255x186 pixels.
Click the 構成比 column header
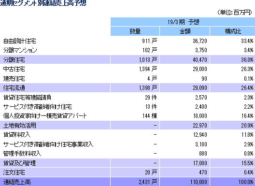pos(233,31)
